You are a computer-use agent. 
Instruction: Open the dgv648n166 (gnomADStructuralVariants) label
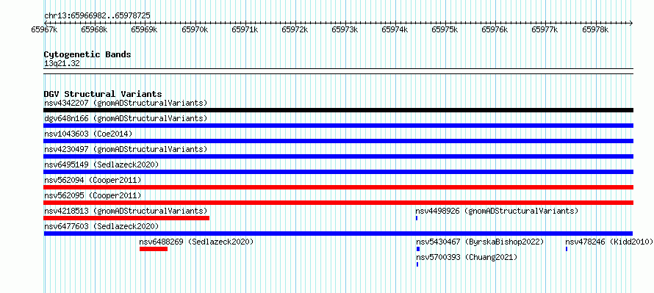[x=126, y=118]
